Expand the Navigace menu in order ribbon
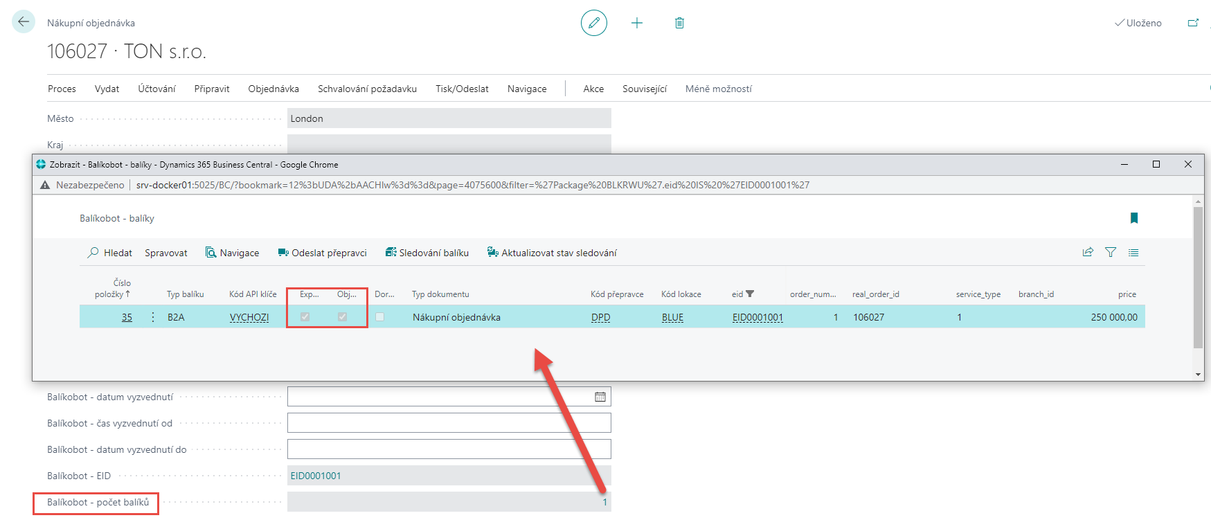The height and width of the screenshot is (529, 1211). 526,89
